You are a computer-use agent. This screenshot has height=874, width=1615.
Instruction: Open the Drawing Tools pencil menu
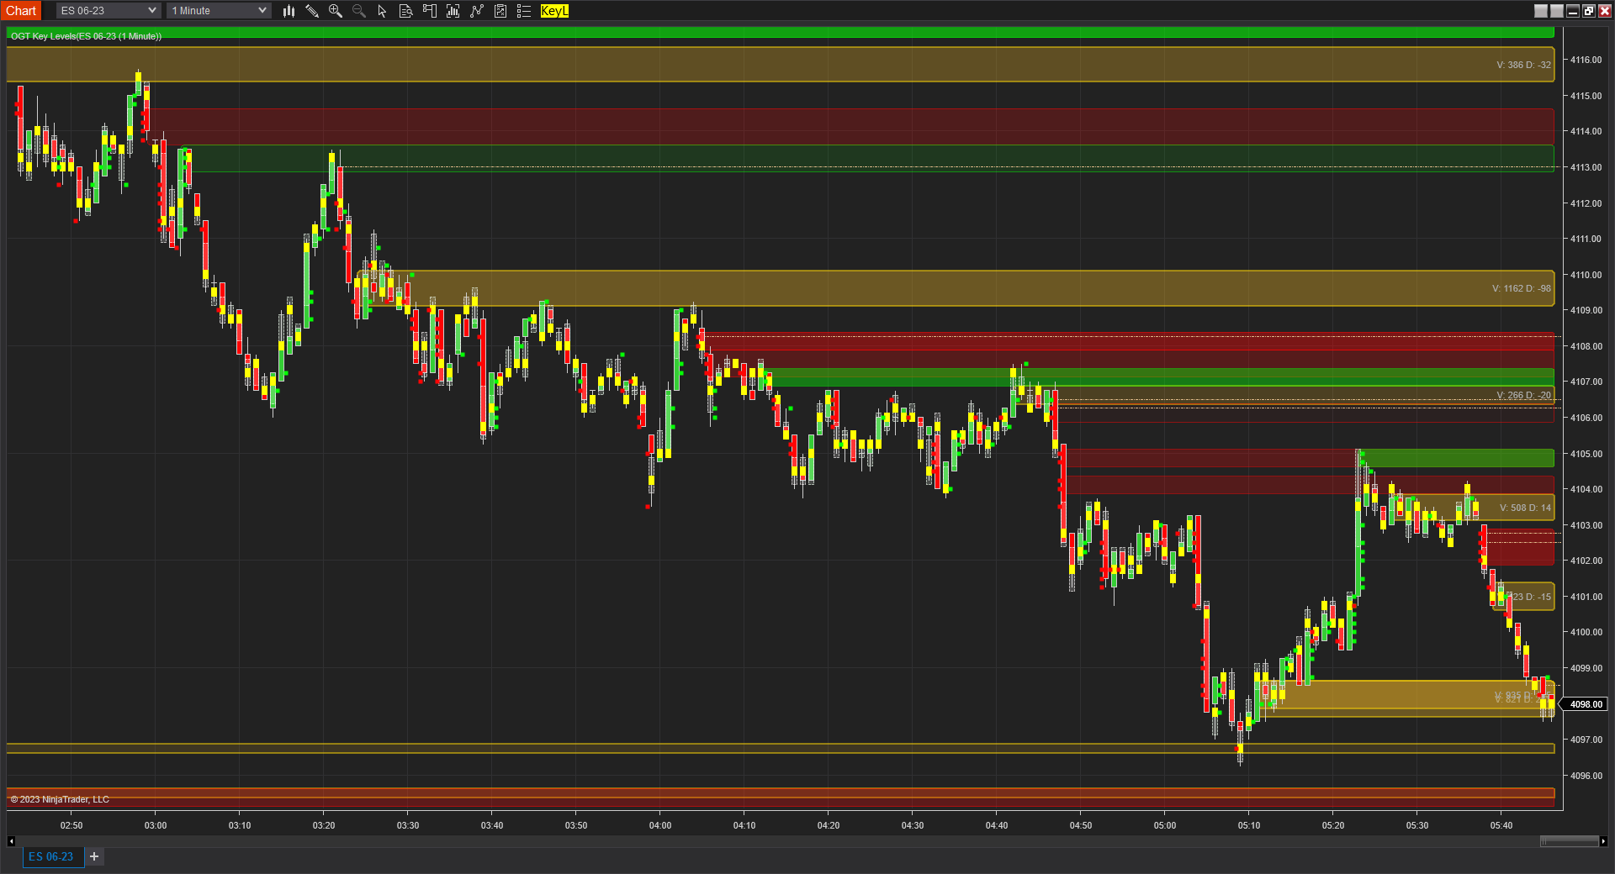312,11
